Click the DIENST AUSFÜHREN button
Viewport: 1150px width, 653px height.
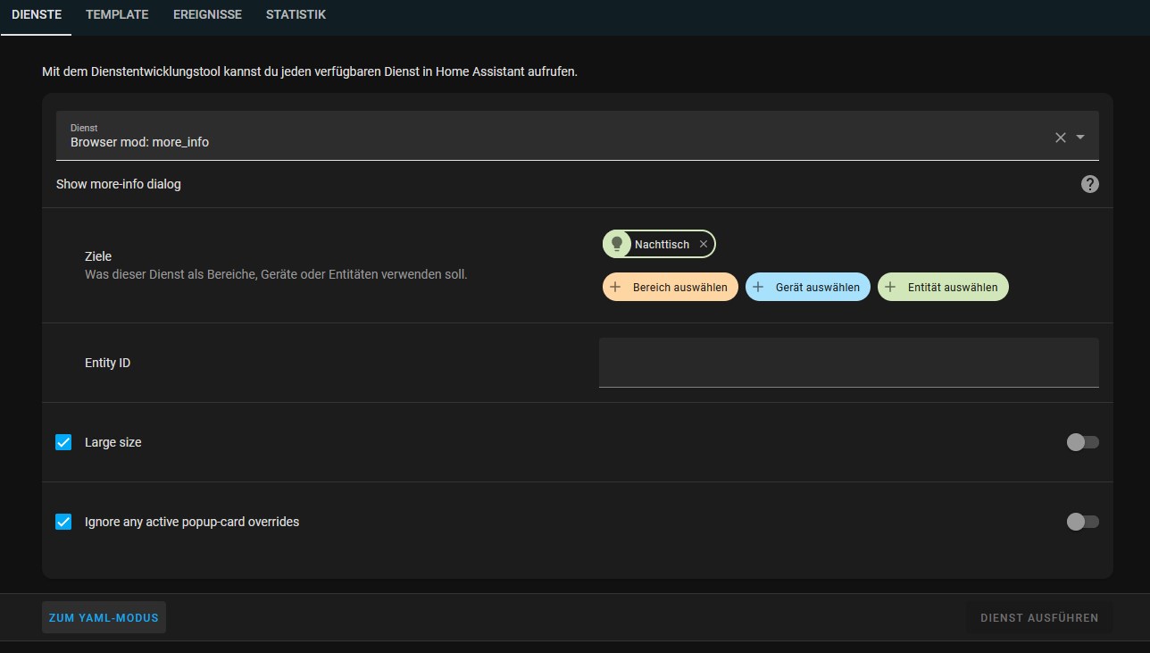(1038, 616)
